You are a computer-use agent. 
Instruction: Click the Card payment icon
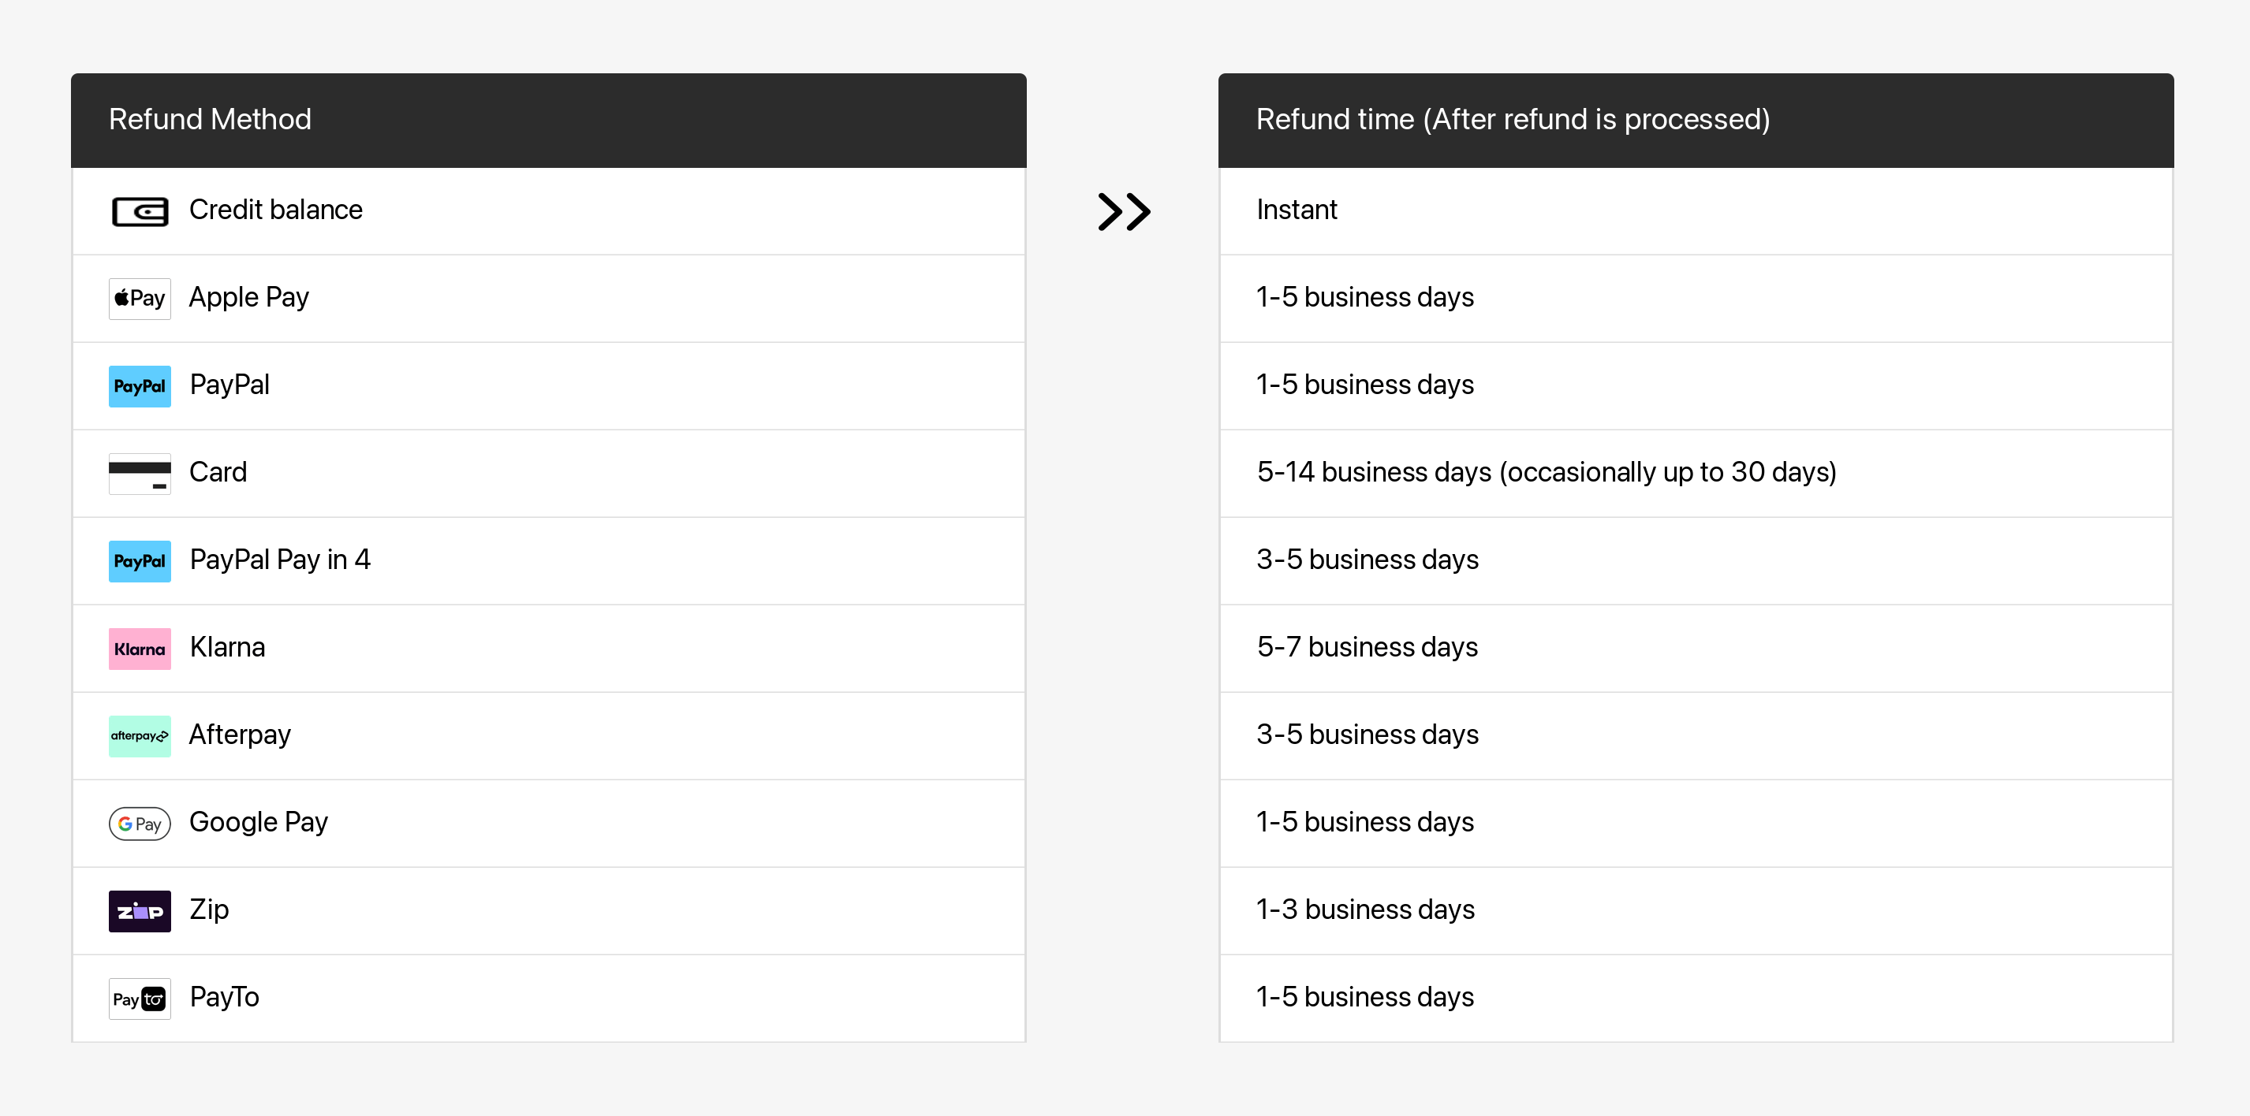140,473
